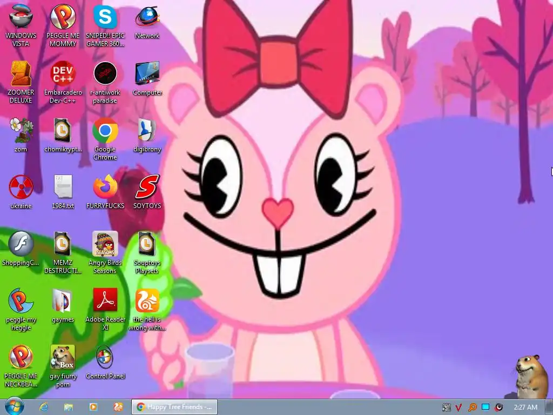This screenshot has width=553, height=415.
Task: Launch Angry Birds Seasons
Action: point(105,252)
